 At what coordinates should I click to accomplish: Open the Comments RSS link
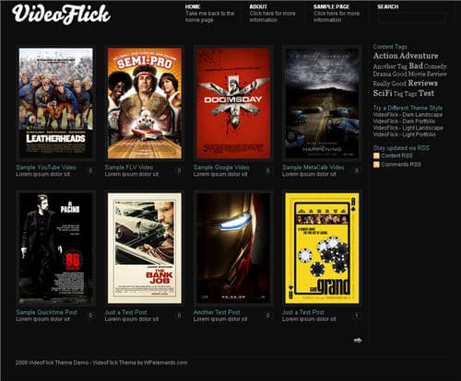(401, 165)
